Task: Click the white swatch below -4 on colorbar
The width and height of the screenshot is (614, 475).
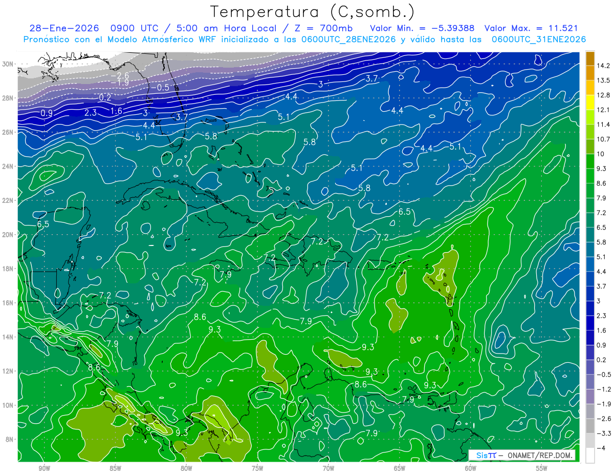Action: 590,456
